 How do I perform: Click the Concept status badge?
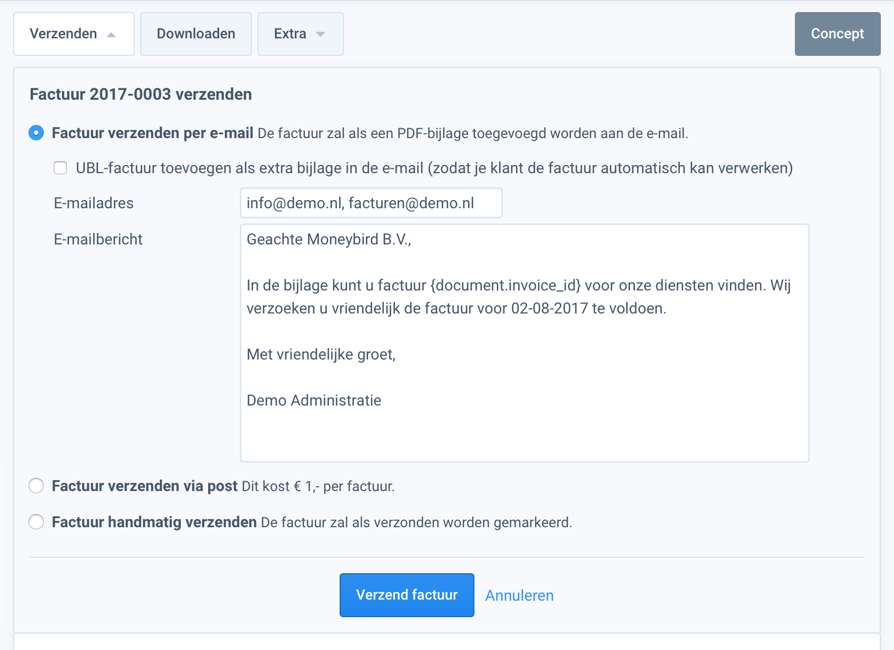tap(837, 34)
